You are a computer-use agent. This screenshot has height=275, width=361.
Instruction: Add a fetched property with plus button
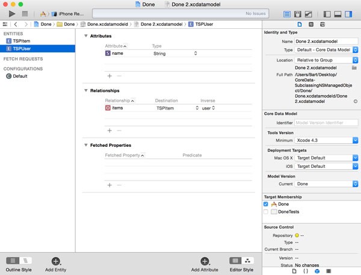click(110, 185)
